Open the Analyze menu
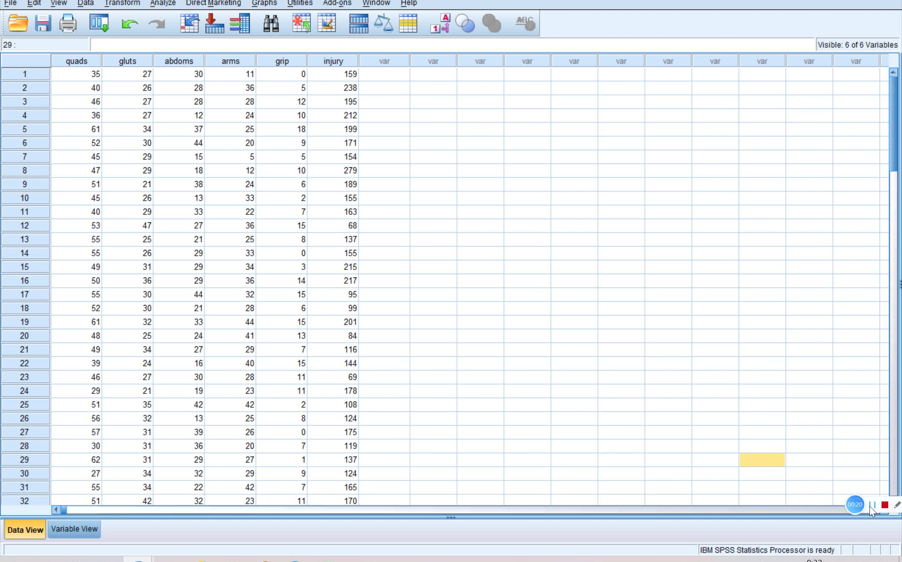The width and height of the screenshot is (902, 562). [x=163, y=3]
